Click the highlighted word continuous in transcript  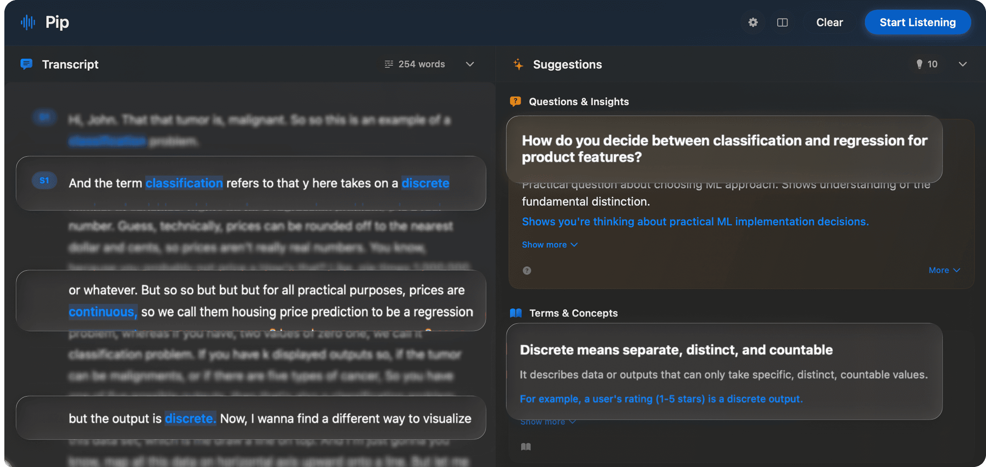click(x=103, y=312)
